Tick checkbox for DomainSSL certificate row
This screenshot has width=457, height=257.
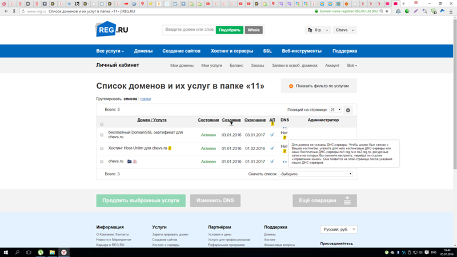point(102,135)
